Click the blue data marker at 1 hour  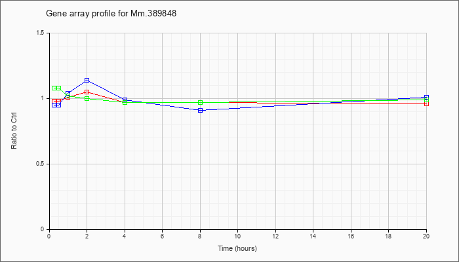click(68, 93)
